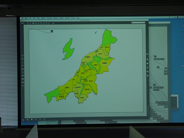Click the patcher search field
The height and width of the screenshot is (138, 184).
point(138,22)
